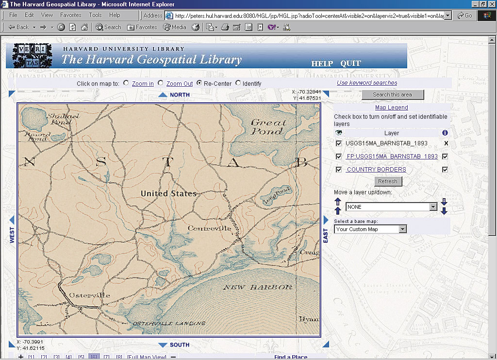Pan southeast using the bottom-right corner arrow
This screenshot has height=360, width=497.
click(326, 344)
